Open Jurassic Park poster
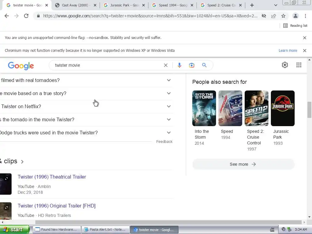 282,108
